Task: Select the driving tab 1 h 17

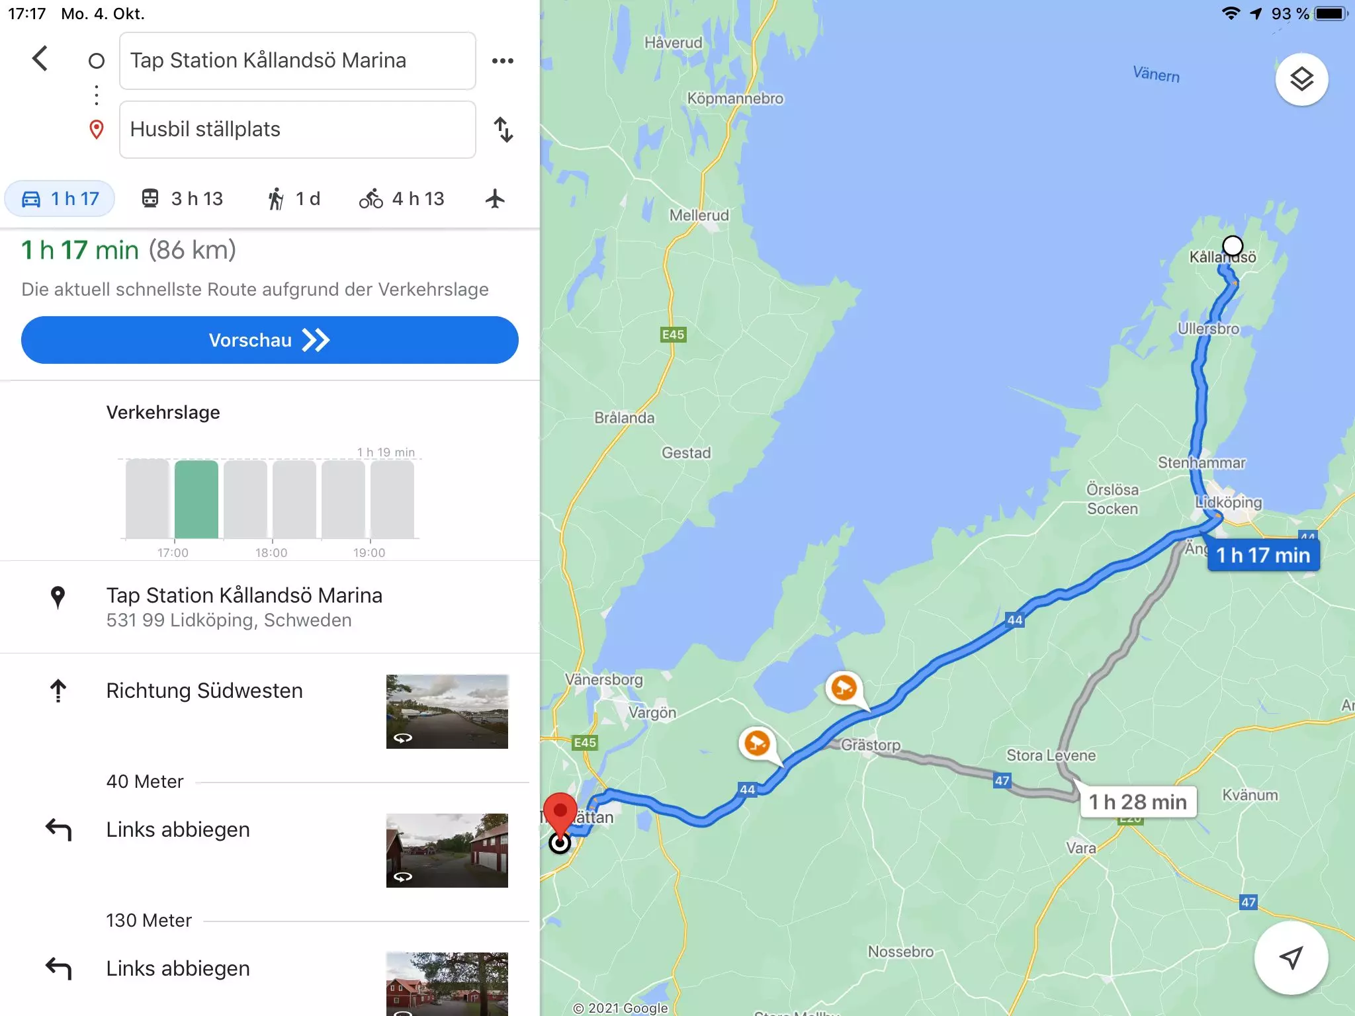Action: pos(60,198)
